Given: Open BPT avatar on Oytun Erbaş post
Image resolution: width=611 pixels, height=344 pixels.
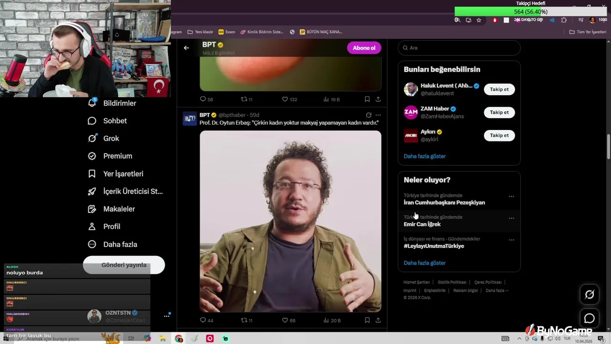Looking at the screenshot, I should point(190,118).
